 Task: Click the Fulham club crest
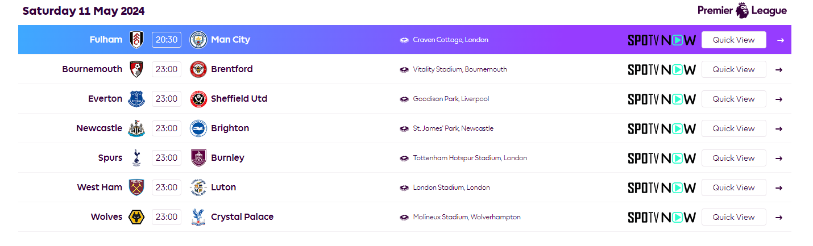click(136, 40)
